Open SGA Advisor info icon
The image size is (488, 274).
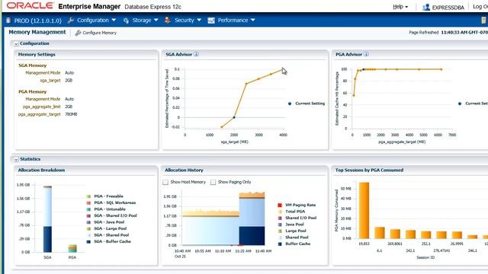196,54
